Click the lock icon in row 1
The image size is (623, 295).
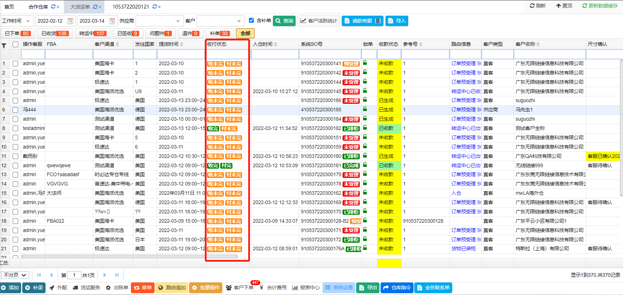tap(365, 63)
